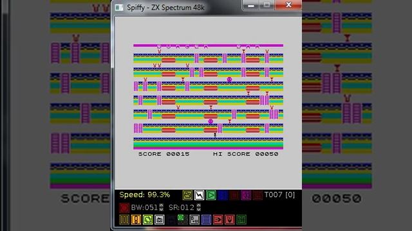
Task: Click the red down-arrow icon
Action: click(x=229, y=219)
